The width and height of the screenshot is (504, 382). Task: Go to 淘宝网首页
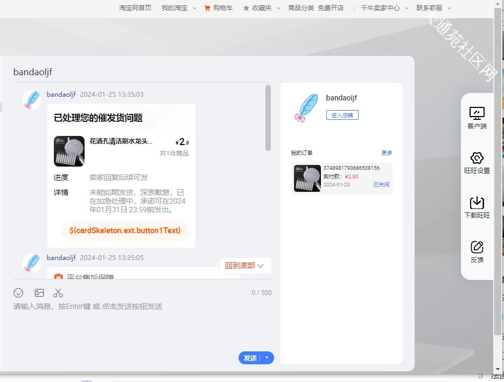135,8
